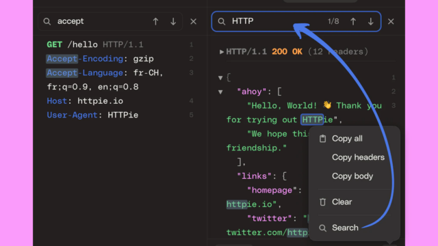Click the 'User-Agent' header name
The width and height of the screenshot is (438, 246).
(x=72, y=115)
